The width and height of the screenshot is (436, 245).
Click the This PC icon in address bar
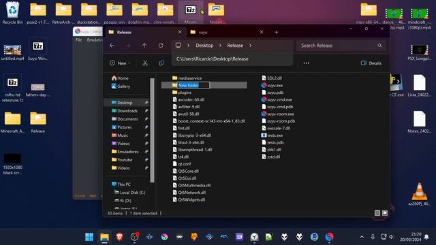(x=178, y=46)
